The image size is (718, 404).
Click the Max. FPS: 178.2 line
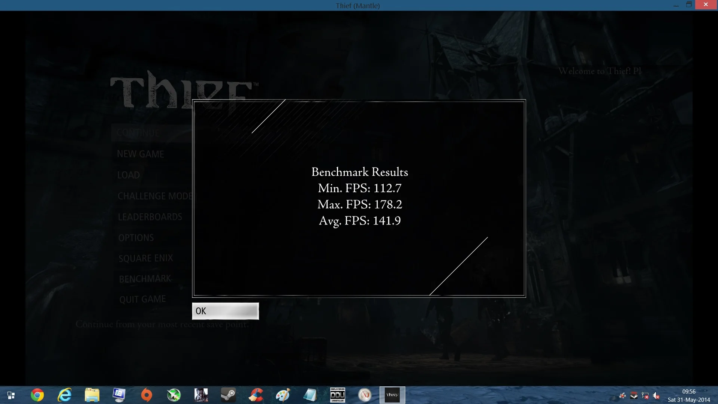[360, 204]
